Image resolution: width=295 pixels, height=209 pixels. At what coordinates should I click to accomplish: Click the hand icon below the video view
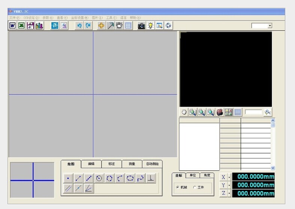tap(184, 112)
